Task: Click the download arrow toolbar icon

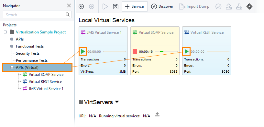Action: [239, 6]
